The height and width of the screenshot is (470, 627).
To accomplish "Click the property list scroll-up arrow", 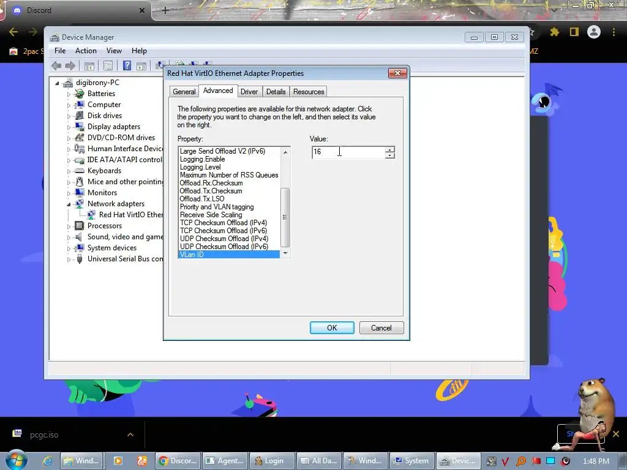I will click(x=285, y=152).
